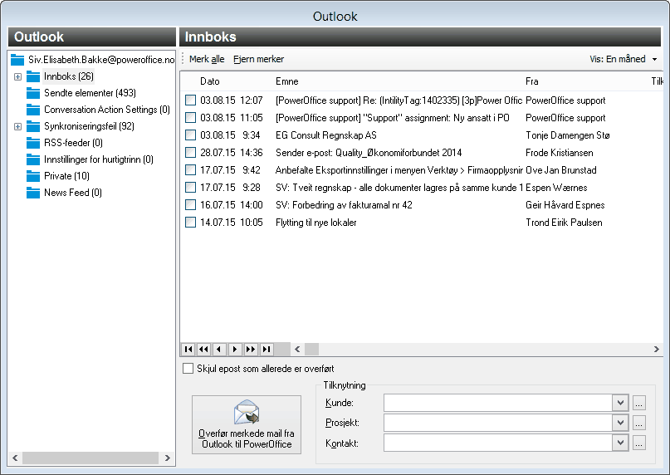Click subject 'SV: Forbedring av fakturamal nr 42'
Image resolution: width=670 pixels, height=475 pixels.
point(344,205)
